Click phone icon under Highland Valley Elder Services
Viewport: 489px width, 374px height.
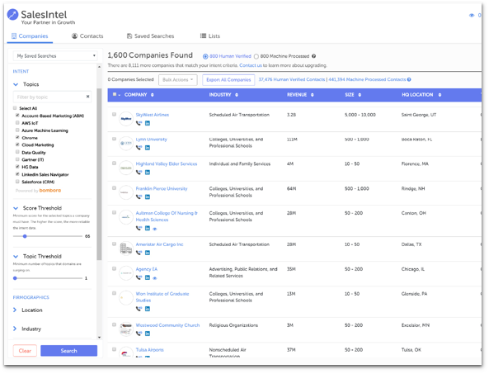pos(139,173)
